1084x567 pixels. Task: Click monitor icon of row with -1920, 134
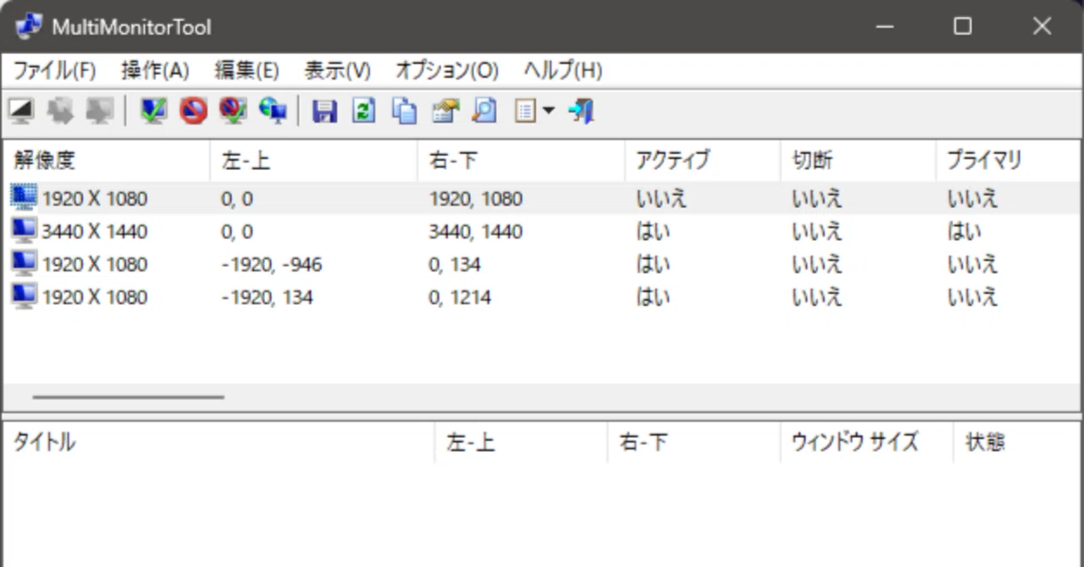click(24, 297)
